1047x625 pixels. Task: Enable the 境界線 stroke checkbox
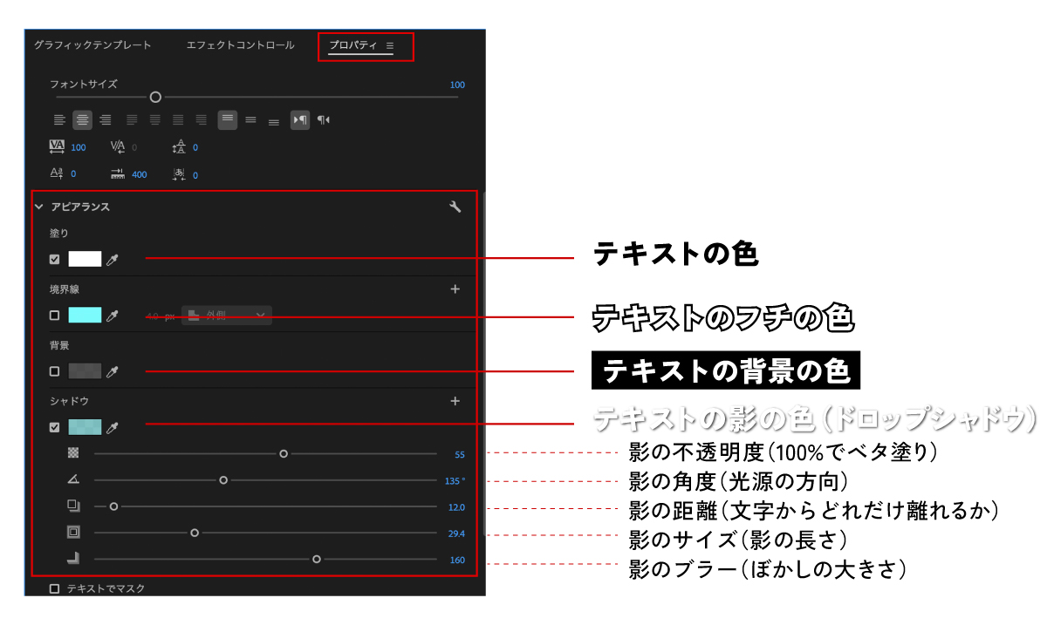click(x=55, y=316)
